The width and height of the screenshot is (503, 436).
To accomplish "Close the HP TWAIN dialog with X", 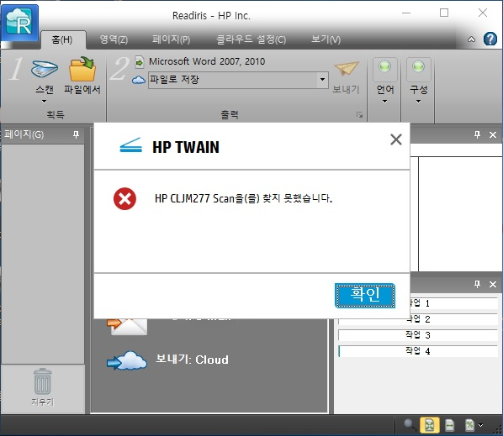I will tap(396, 139).
